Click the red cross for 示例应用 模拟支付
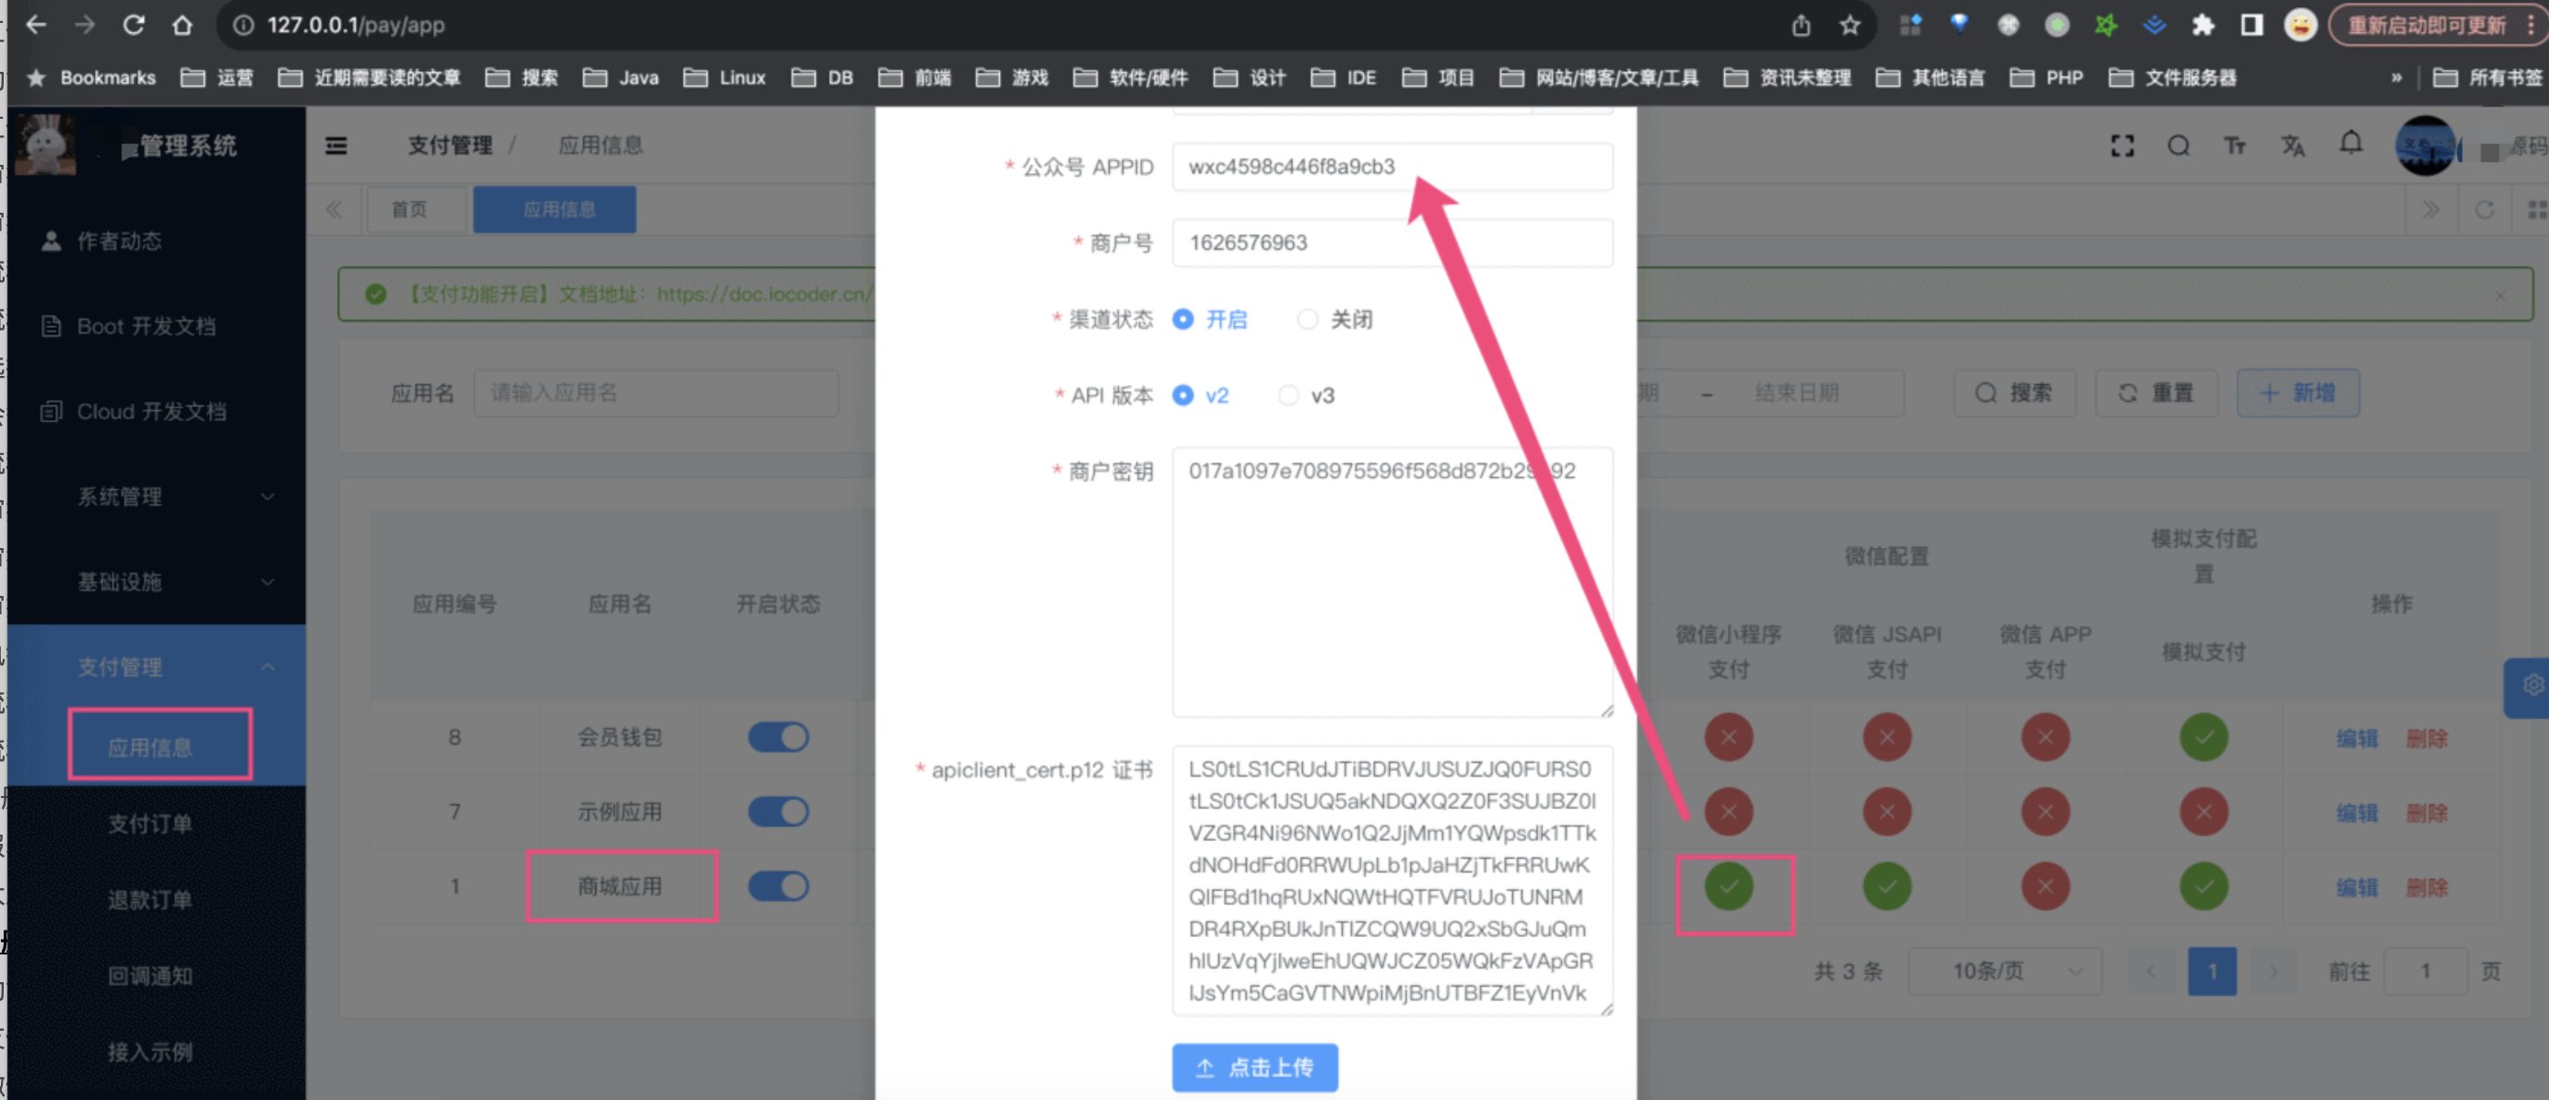Screen dimensions: 2549x1100 point(2202,811)
